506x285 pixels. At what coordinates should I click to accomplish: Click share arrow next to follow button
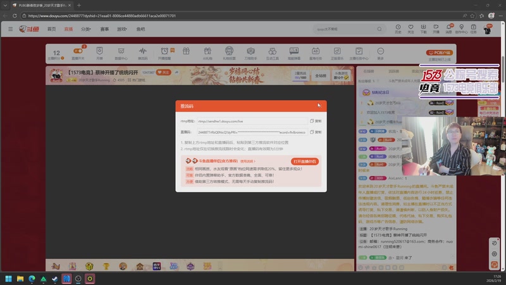tap(176, 72)
